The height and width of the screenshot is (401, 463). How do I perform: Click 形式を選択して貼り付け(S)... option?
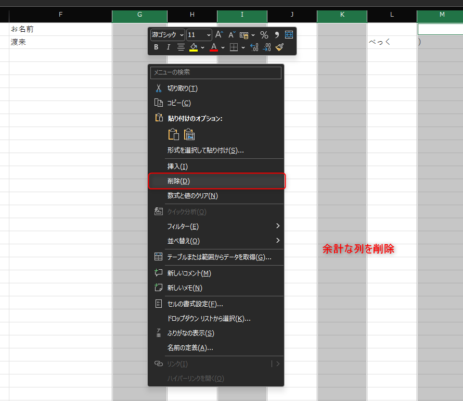(205, 150)
